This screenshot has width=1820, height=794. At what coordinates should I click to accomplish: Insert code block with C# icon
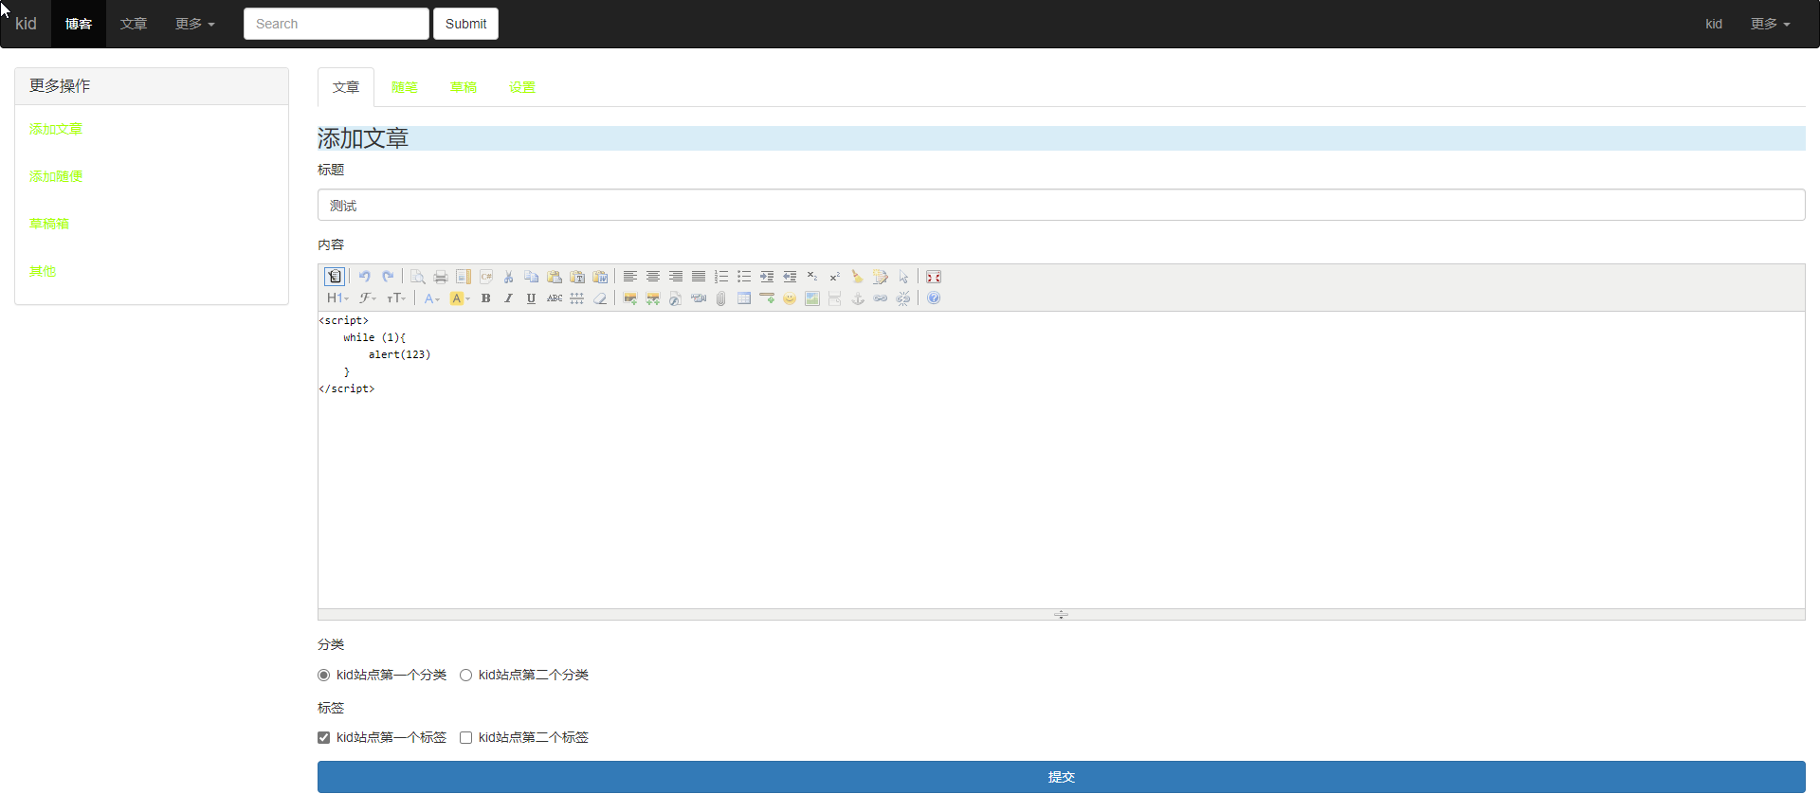486,277
